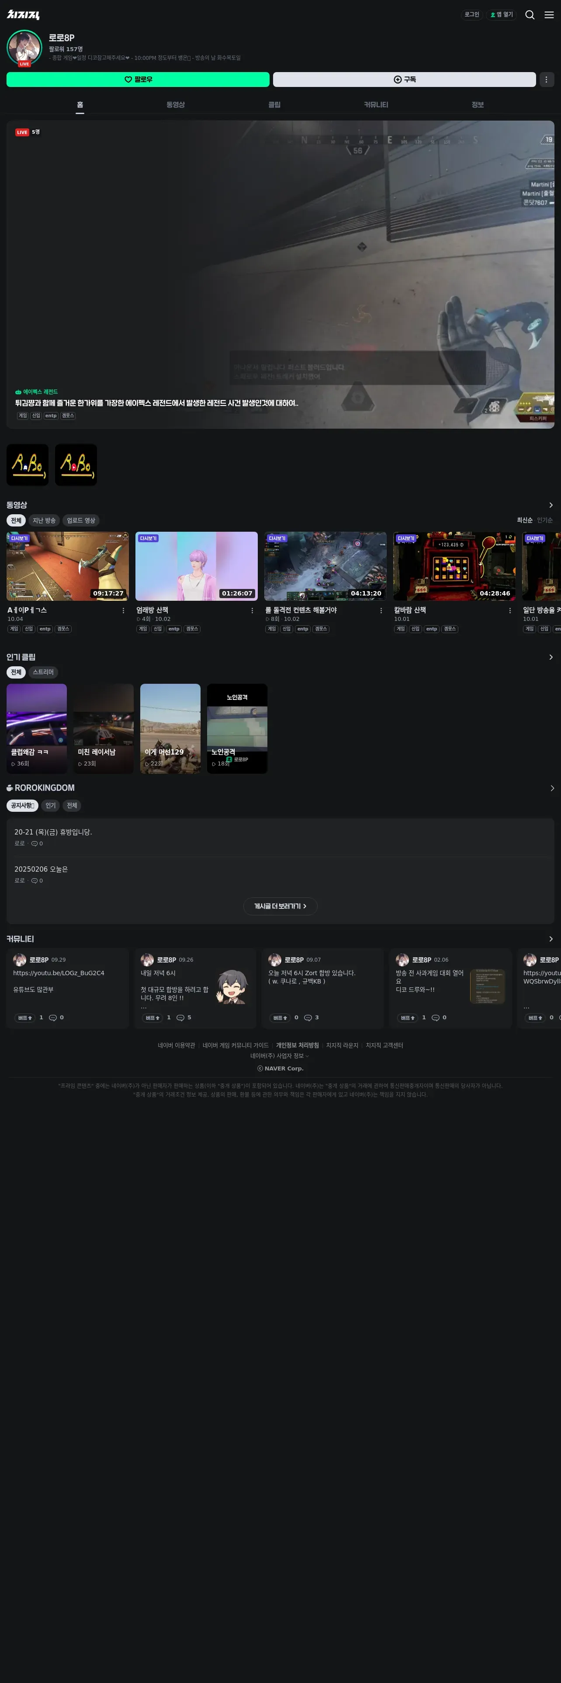The height and width of the screenshot is (1683, 561).
Task: Switch to the 클립 tab
Action: 274,104
